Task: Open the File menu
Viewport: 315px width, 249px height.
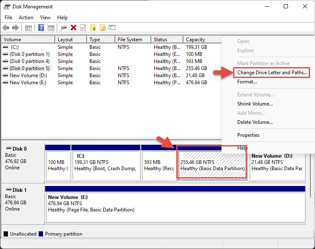Action: tap(8, 18)
